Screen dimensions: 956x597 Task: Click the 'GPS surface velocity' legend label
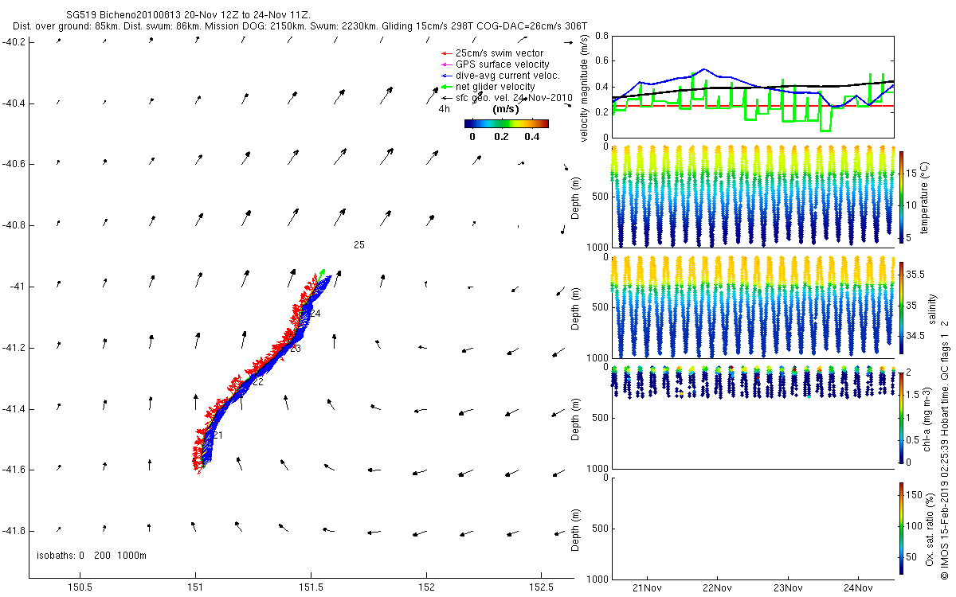502,64
